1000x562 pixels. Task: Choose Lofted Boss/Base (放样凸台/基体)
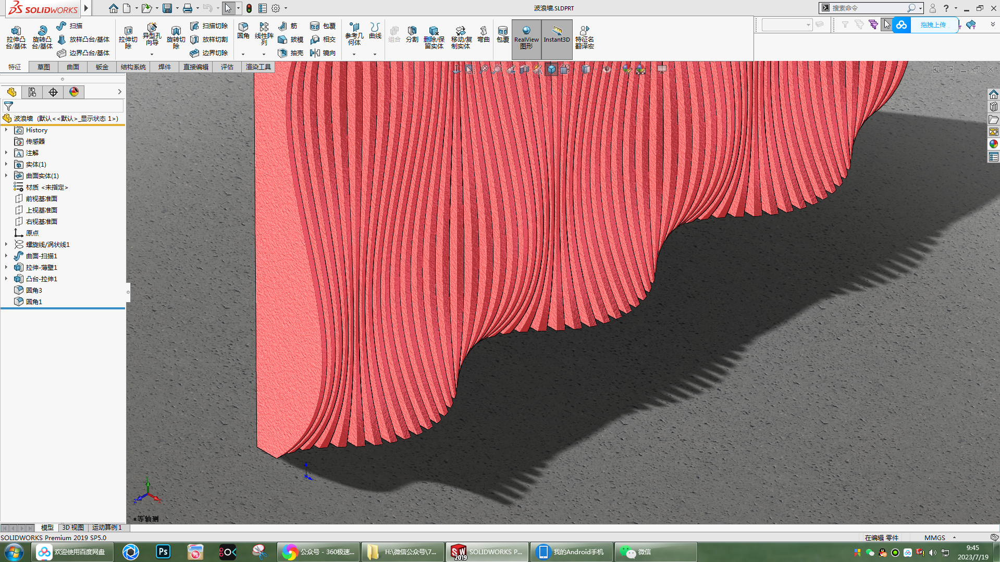83,39
